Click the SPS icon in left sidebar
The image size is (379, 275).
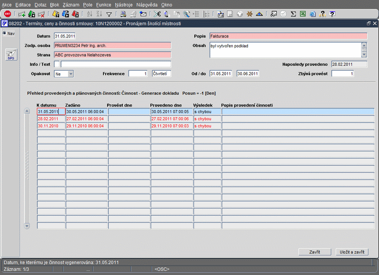pos(11,54)
